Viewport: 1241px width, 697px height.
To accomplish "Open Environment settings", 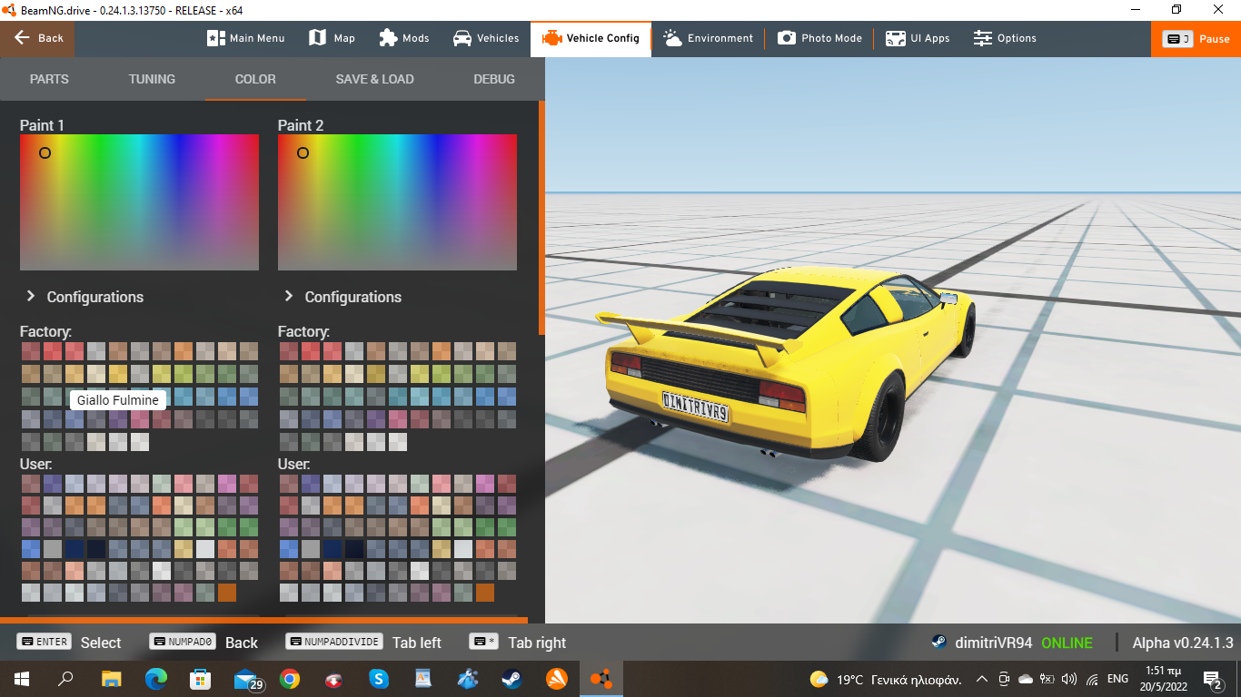I will click(x=709, y=38).
